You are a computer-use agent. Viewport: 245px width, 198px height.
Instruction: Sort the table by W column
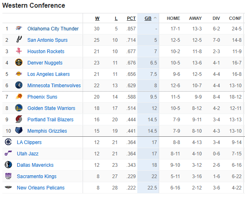point(97,18)
